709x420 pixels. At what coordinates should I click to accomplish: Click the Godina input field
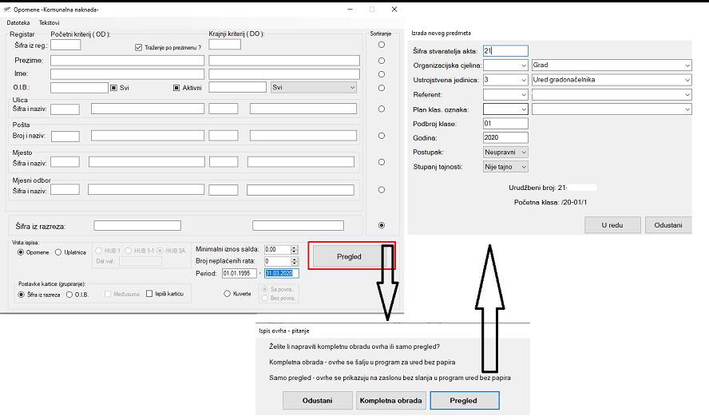[506, 137]
